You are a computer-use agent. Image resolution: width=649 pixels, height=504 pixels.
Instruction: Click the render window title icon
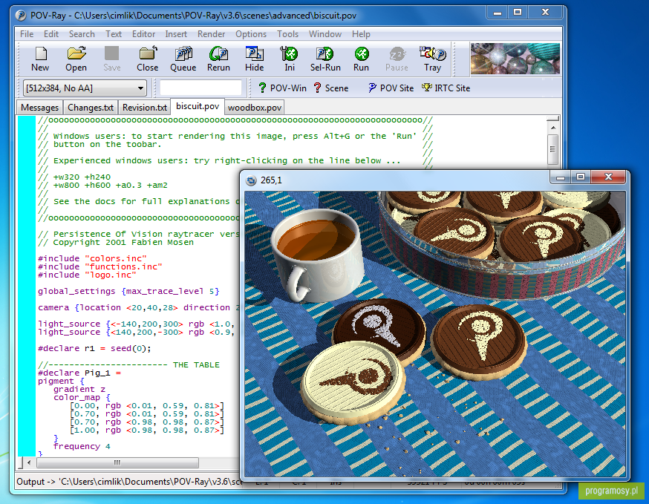pyautogui.click(x=251, y=180)
